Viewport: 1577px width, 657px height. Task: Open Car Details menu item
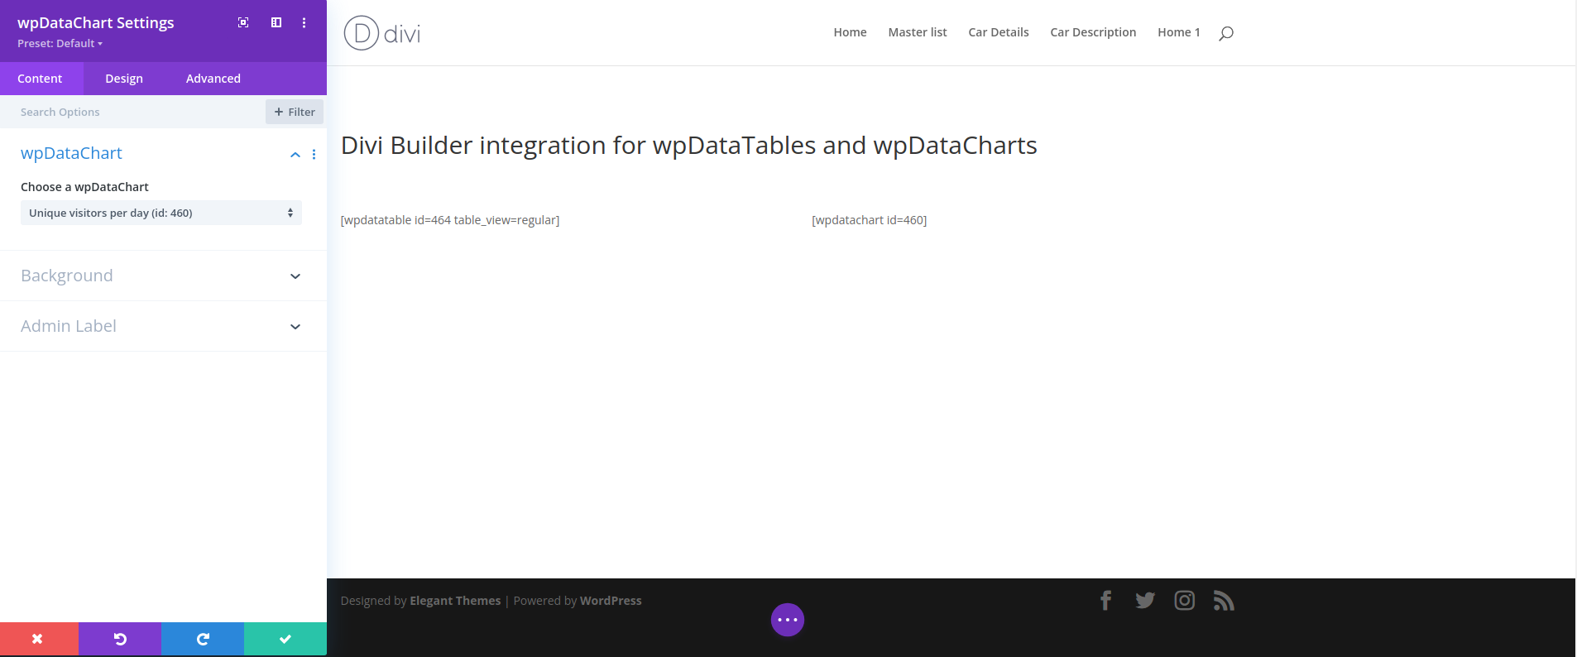click(x=999, y=32)
